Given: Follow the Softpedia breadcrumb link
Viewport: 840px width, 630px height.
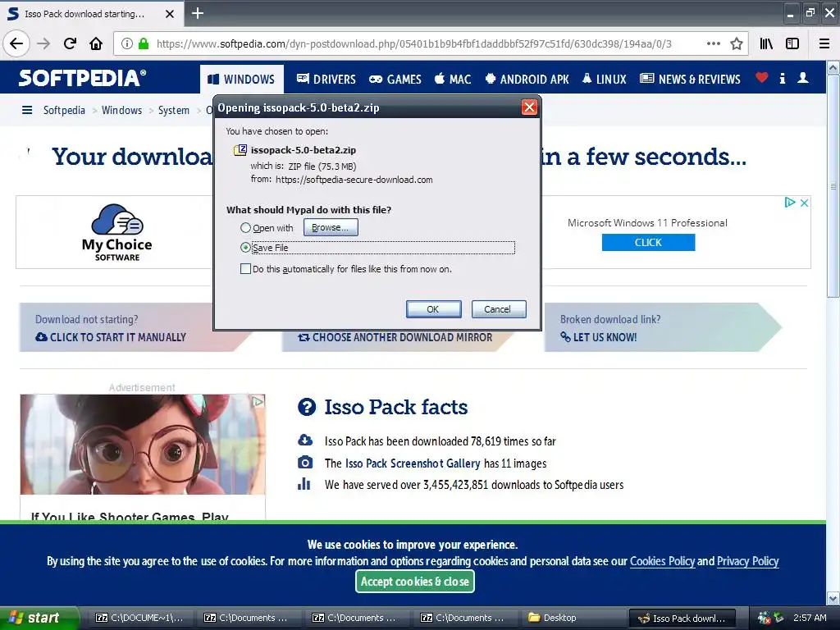Looking at the screenshot, I should coord(64,111).
